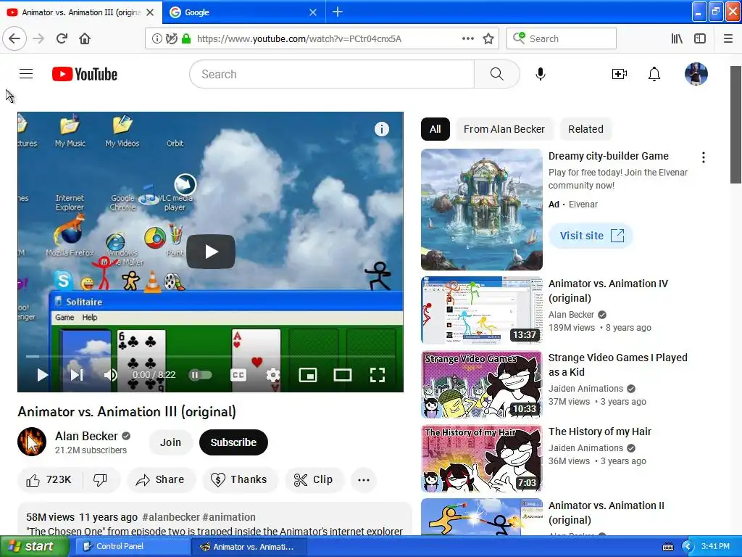Click Visit site on Elvenar ad

click(591, 236)
